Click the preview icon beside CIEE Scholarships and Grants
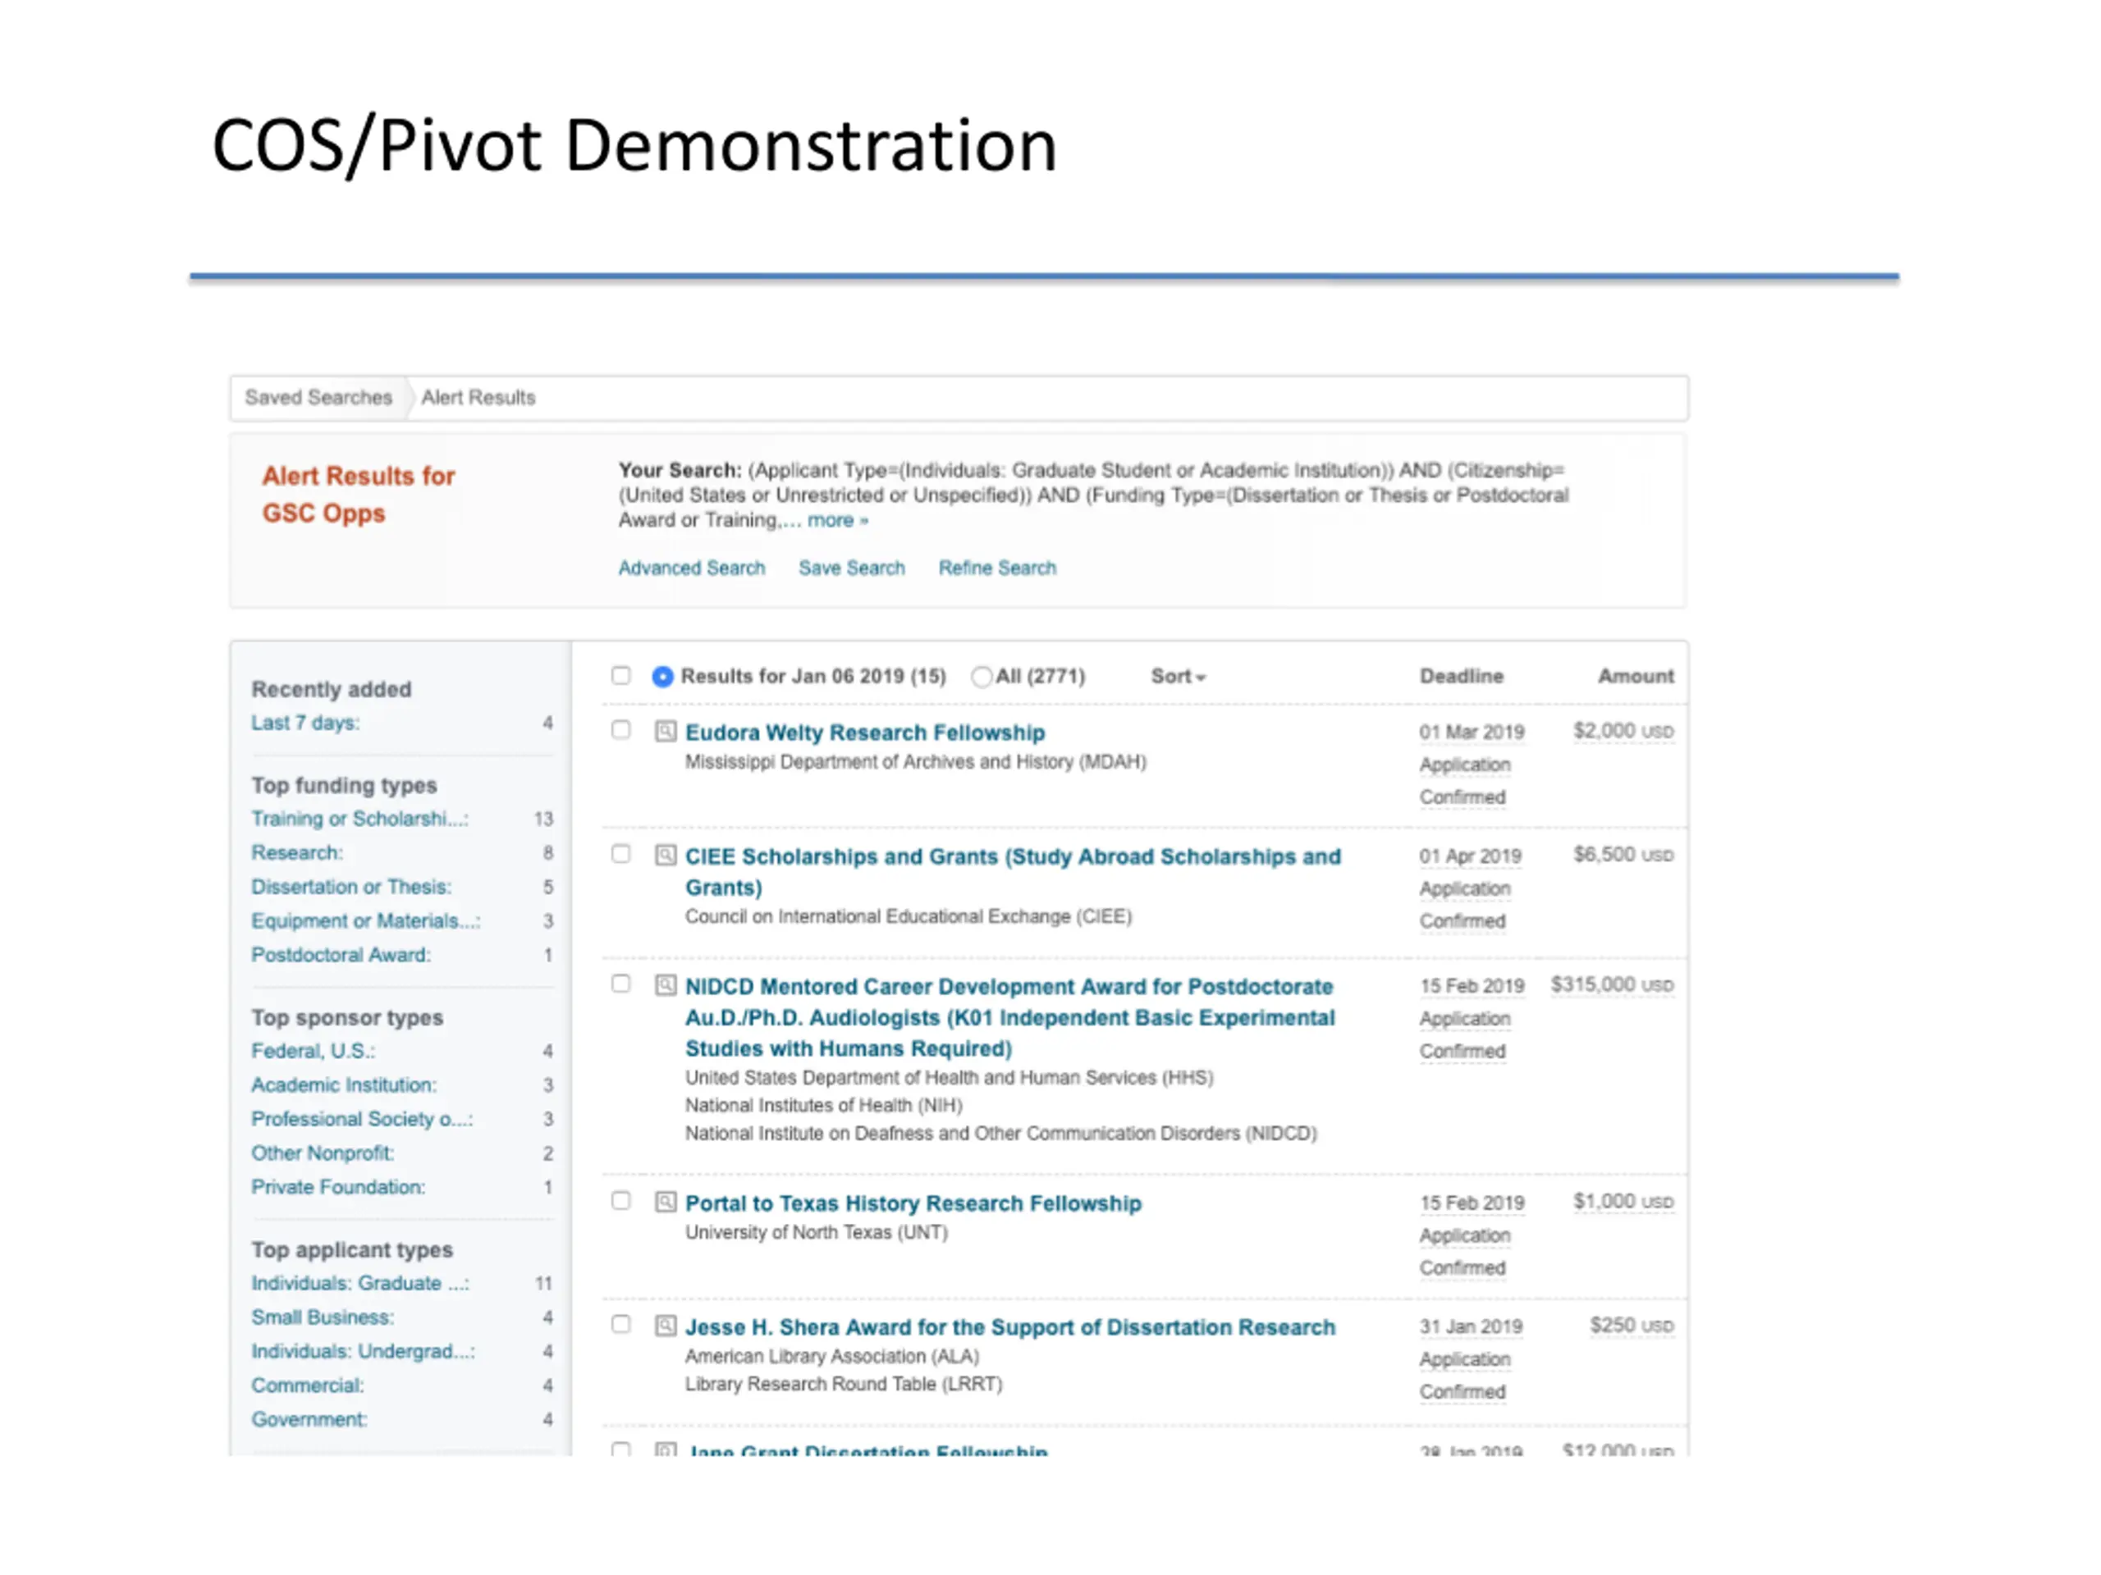2101x1575 pixels. coord(666,855)
